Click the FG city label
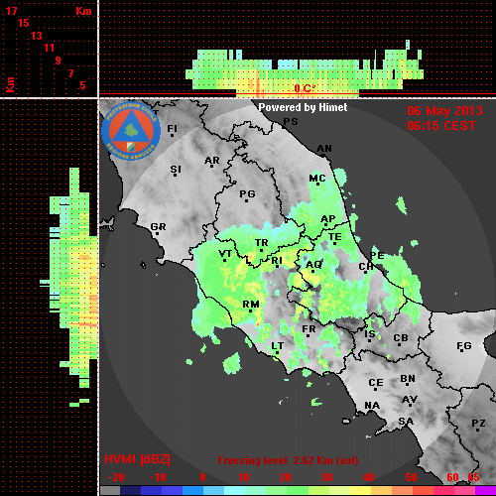The image size is (496, 496). tap(464, 346)
